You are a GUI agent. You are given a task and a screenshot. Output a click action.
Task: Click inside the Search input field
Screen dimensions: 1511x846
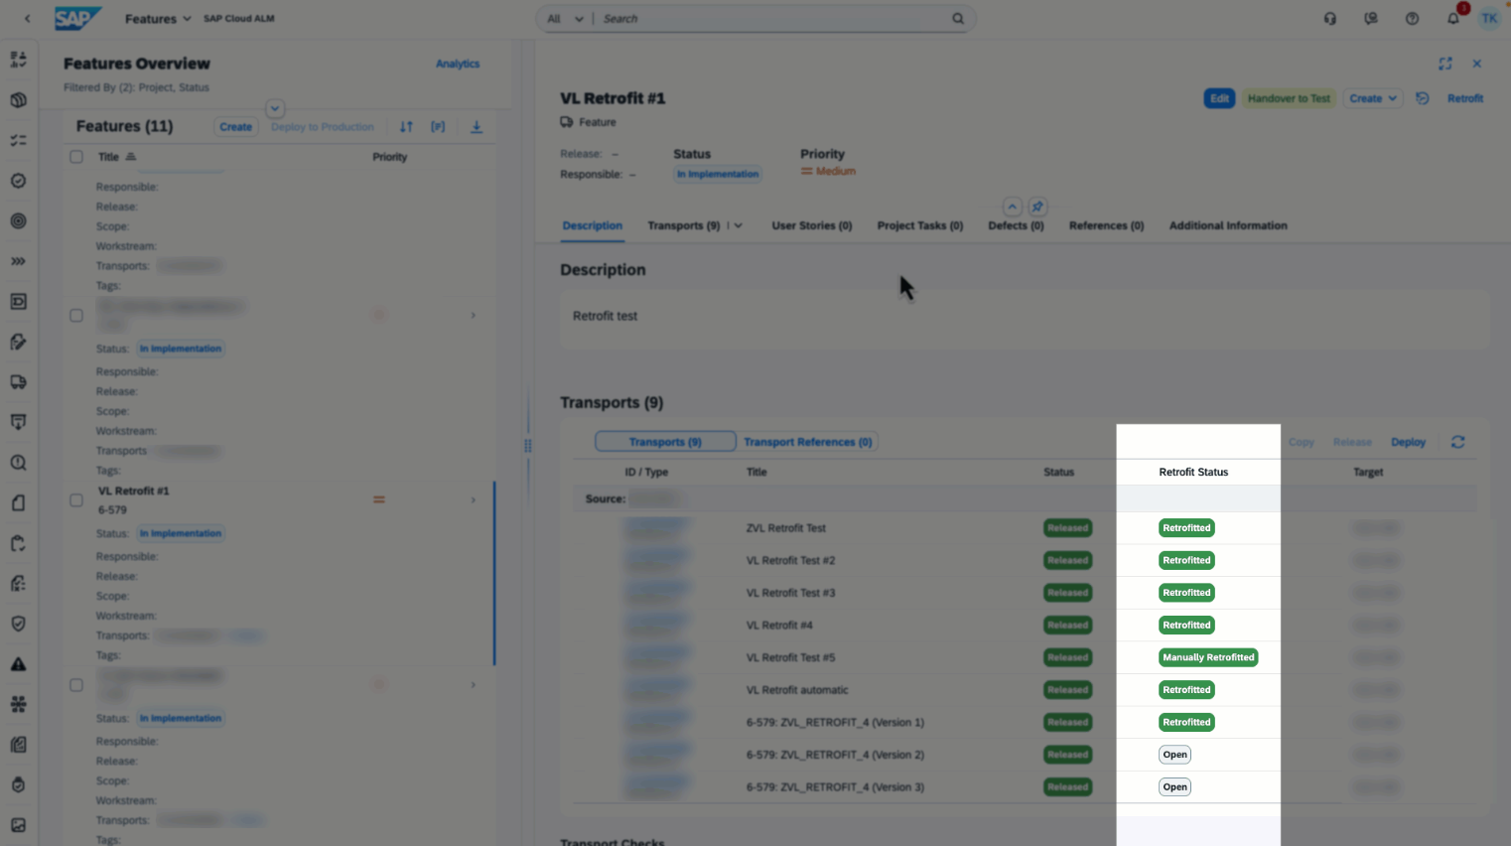click(x=774, y=19)
